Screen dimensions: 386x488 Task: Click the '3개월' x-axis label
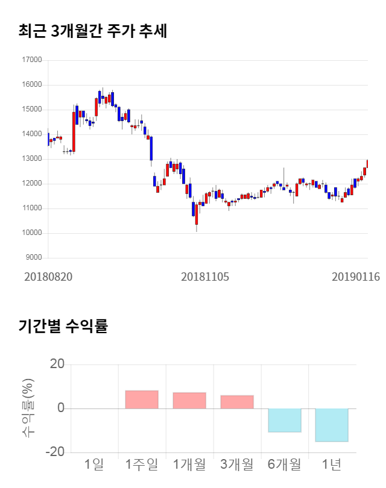pos(236,465)
